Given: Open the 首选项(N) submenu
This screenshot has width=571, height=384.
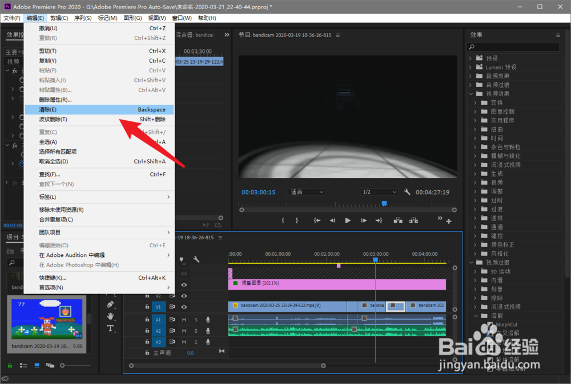Looking at the screenshot, I should click(99, 287).
